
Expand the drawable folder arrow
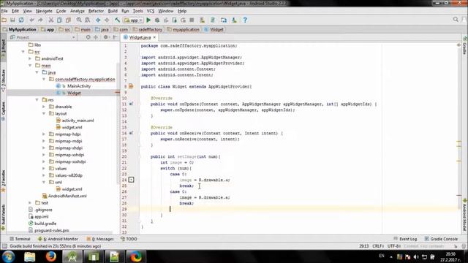point(44,107)
